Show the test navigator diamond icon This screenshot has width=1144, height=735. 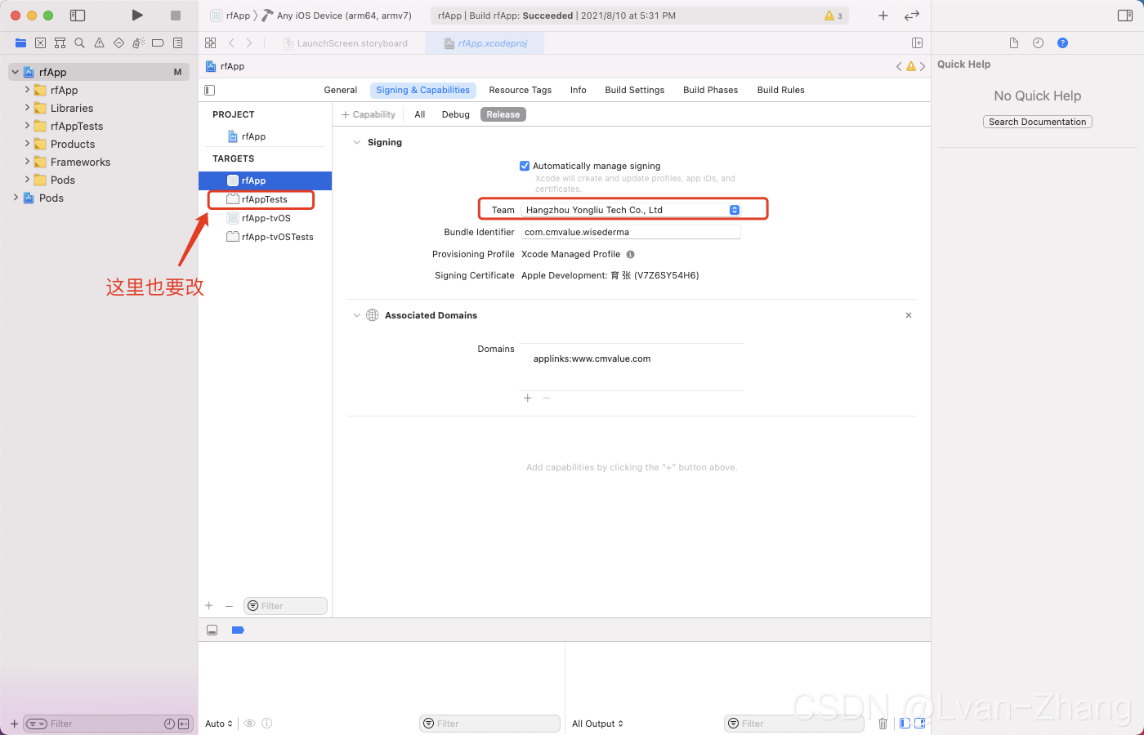(118, 42)
